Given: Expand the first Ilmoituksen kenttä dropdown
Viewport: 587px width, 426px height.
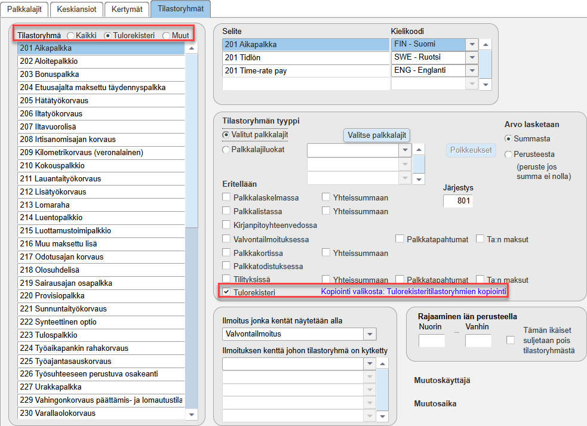Looking at the screenshot, I should pos(370,363).
